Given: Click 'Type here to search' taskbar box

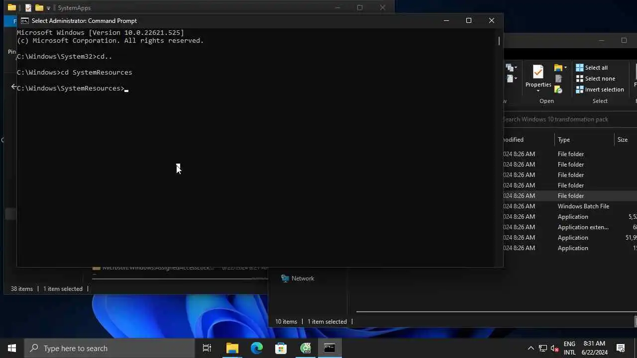Looking at the screenshot, I should (109, 348).
